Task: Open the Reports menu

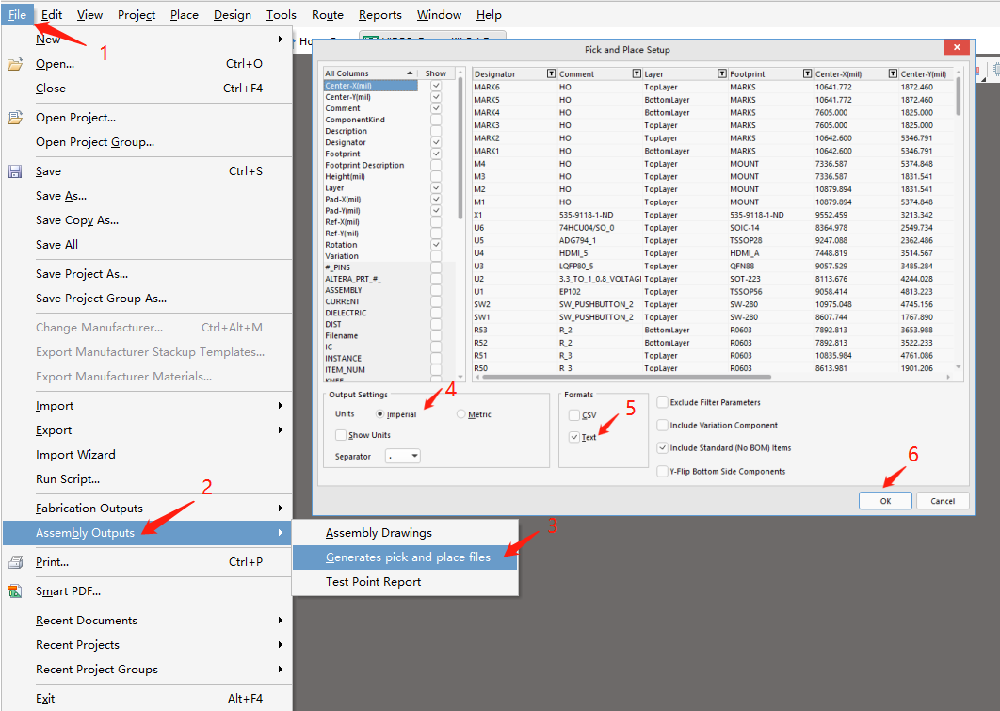Action: (x=379, y=15)
